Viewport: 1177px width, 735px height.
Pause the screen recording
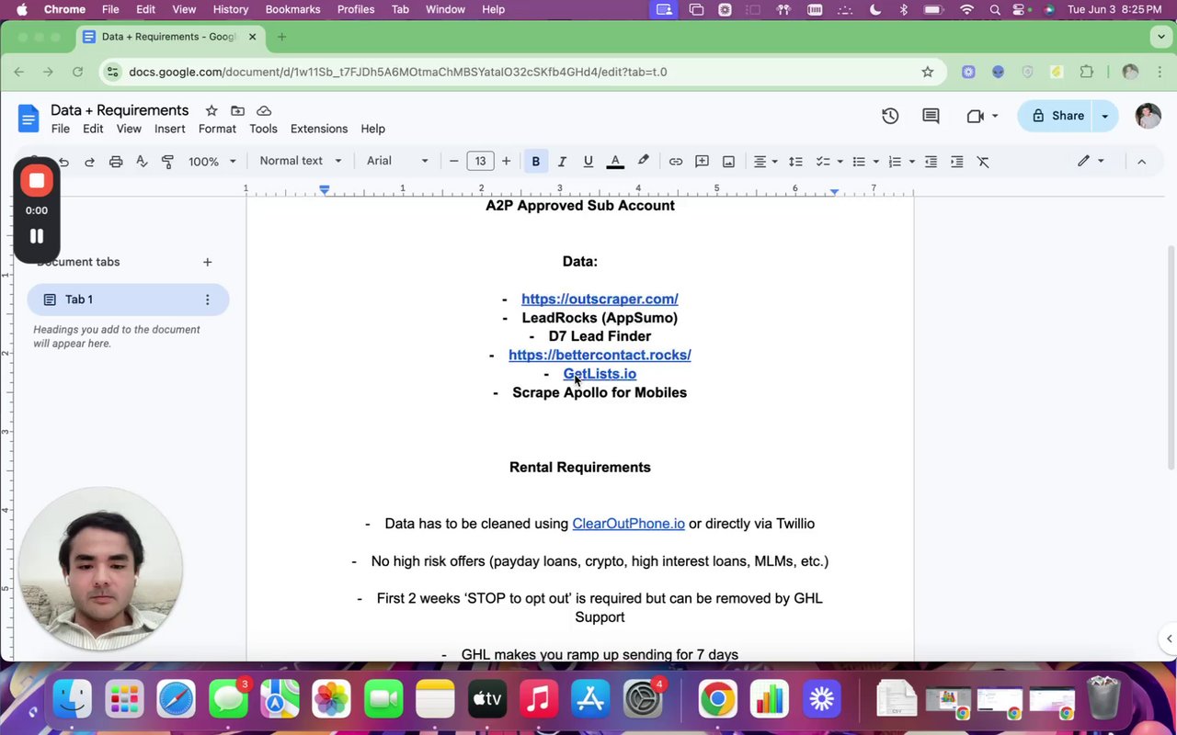[37, 236]
